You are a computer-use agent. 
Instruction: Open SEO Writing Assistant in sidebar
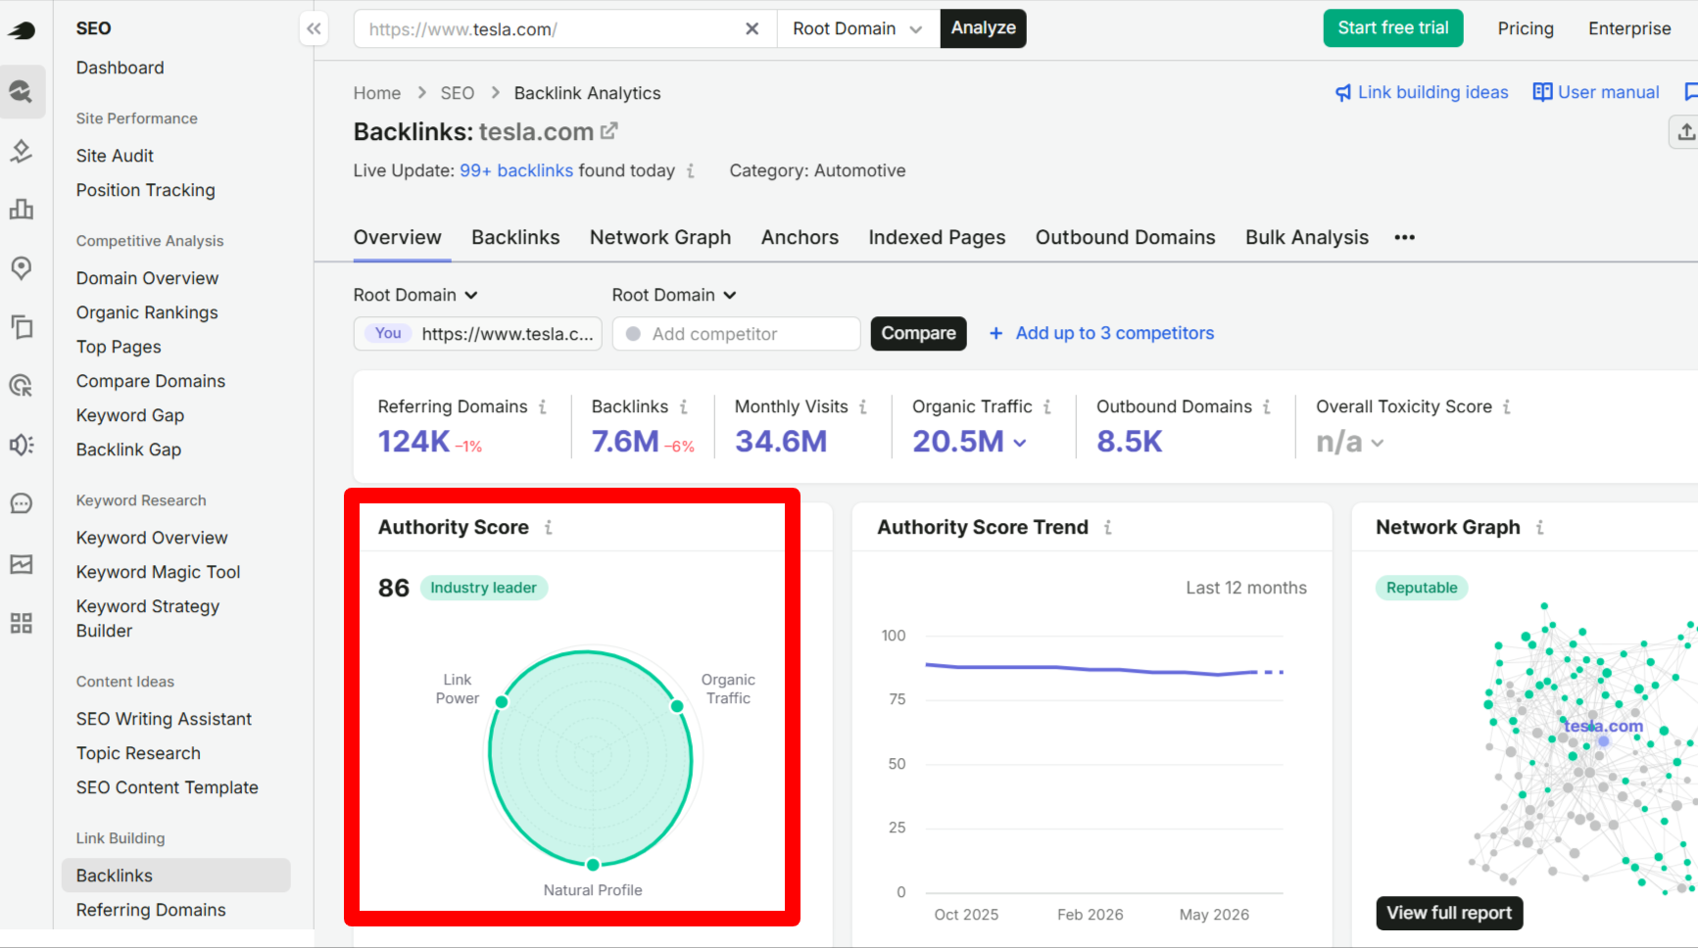[x=165, y=719]
